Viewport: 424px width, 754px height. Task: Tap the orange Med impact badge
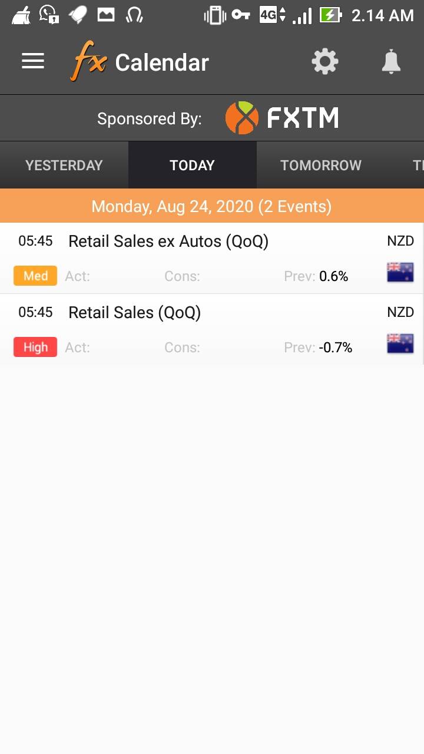coord(35,276)
